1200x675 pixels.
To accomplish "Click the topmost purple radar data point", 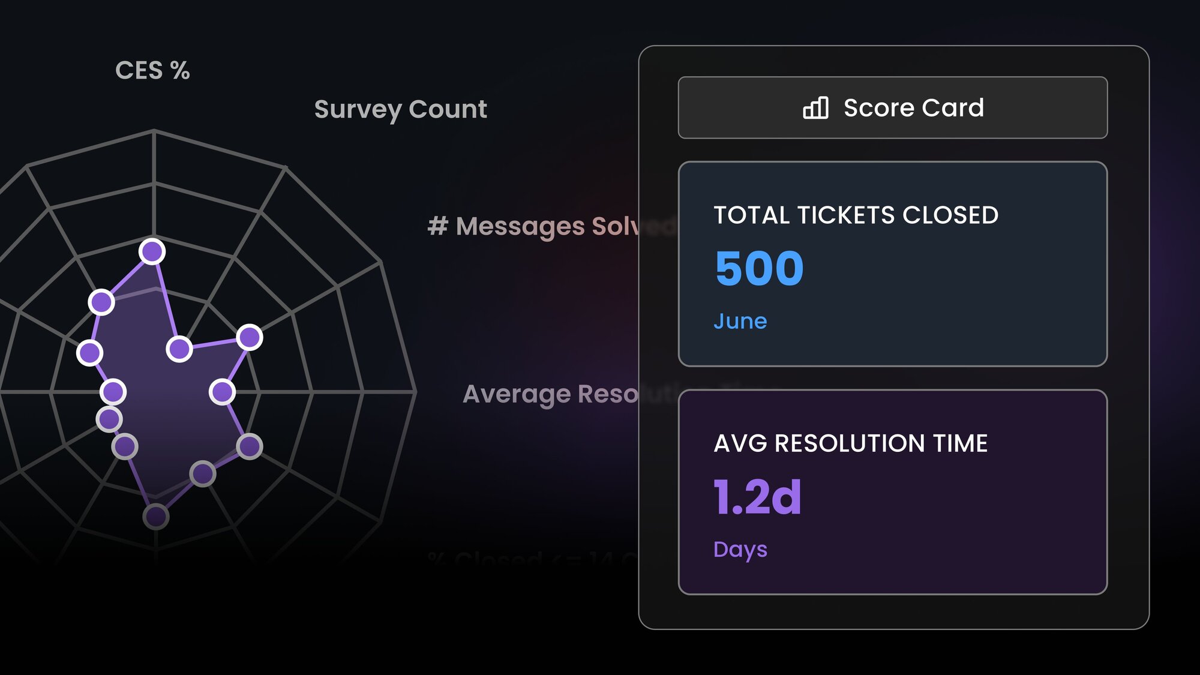I will (152, 251).
